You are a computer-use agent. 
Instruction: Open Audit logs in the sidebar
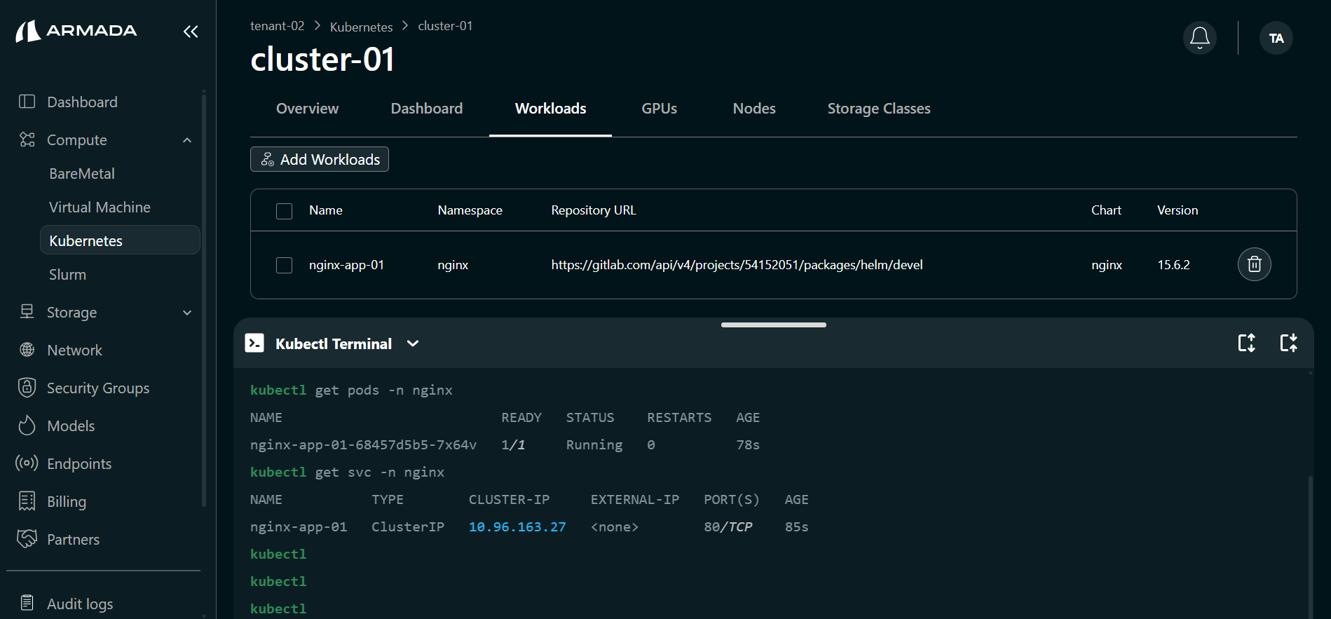pos(80,604)
